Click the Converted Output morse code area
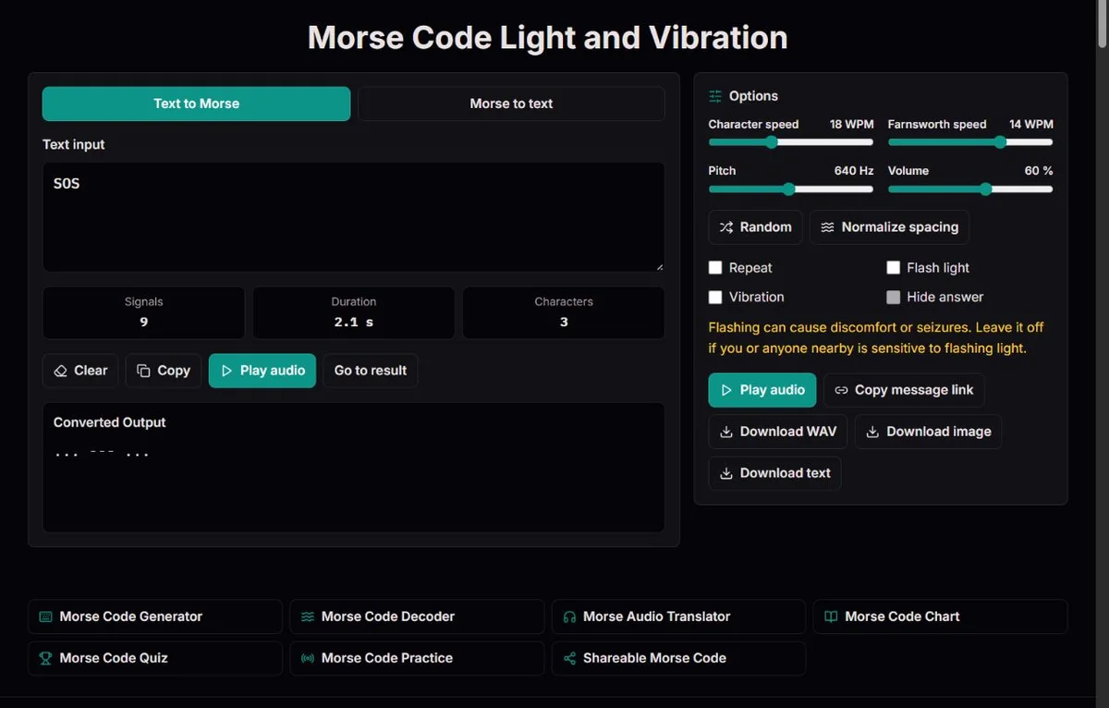The image size is (1109, 708). 354,467
